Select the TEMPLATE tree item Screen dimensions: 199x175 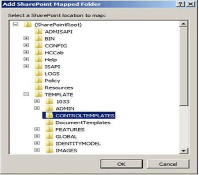(59, 95)
